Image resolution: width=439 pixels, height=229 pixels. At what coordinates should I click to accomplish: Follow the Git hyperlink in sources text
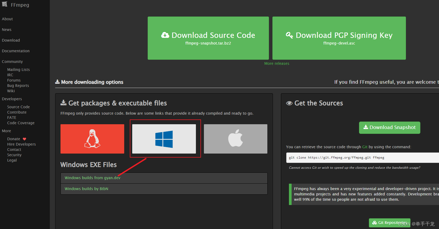coord(365,147)
